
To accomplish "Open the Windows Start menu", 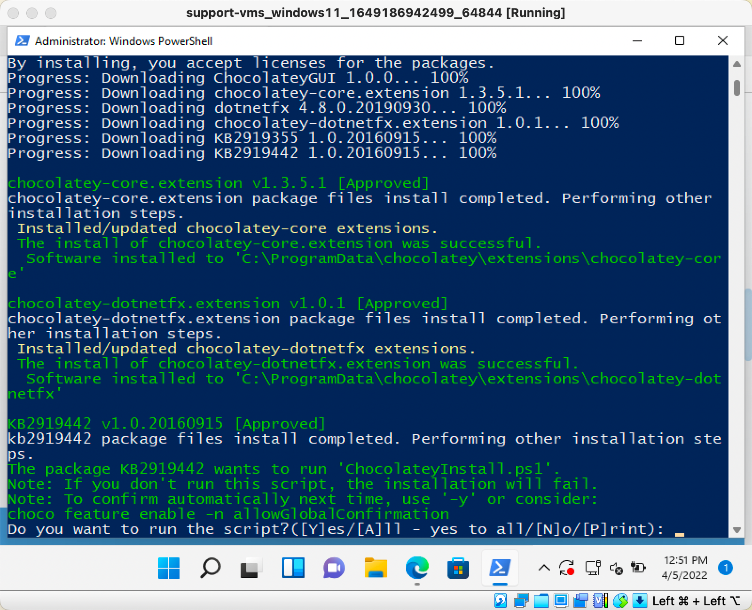I will point(169,568).
